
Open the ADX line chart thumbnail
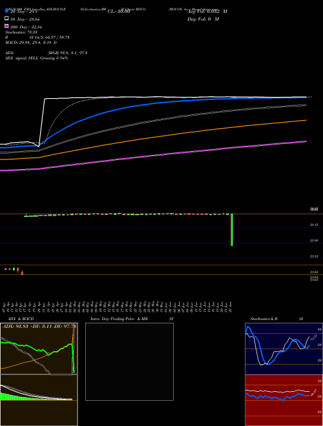[x=39, y=349]
